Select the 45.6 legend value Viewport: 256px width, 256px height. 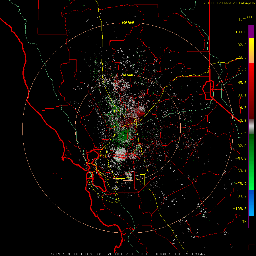pyautogui.click(x=242, y=82)
